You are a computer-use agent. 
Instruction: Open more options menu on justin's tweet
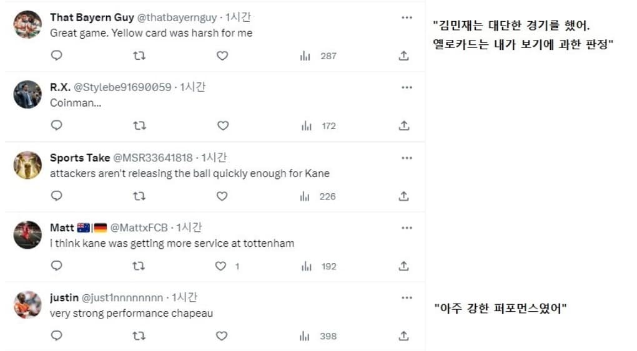[x=407, y=297]
